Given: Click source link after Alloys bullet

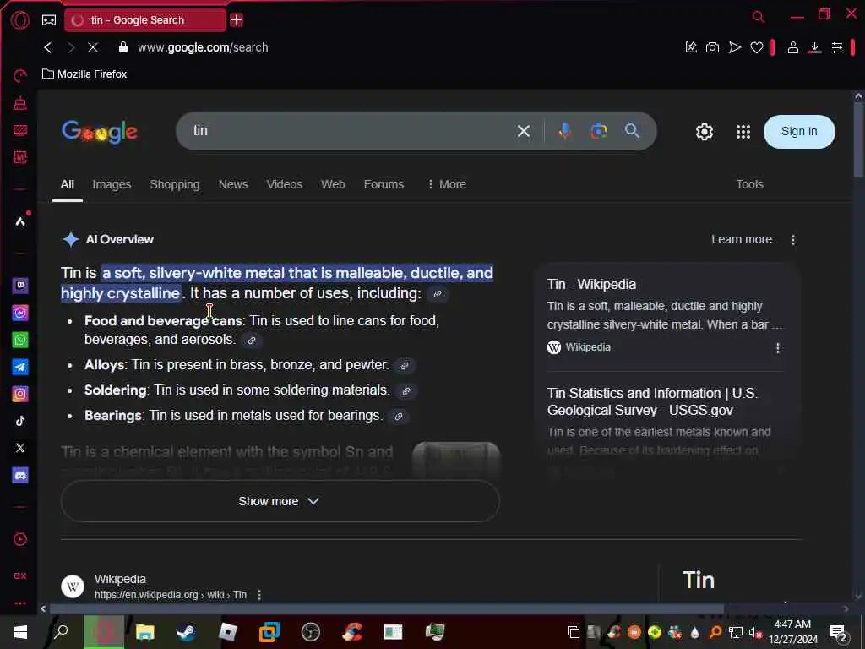Looking at the screenshot, I should [x=405, y=366].
